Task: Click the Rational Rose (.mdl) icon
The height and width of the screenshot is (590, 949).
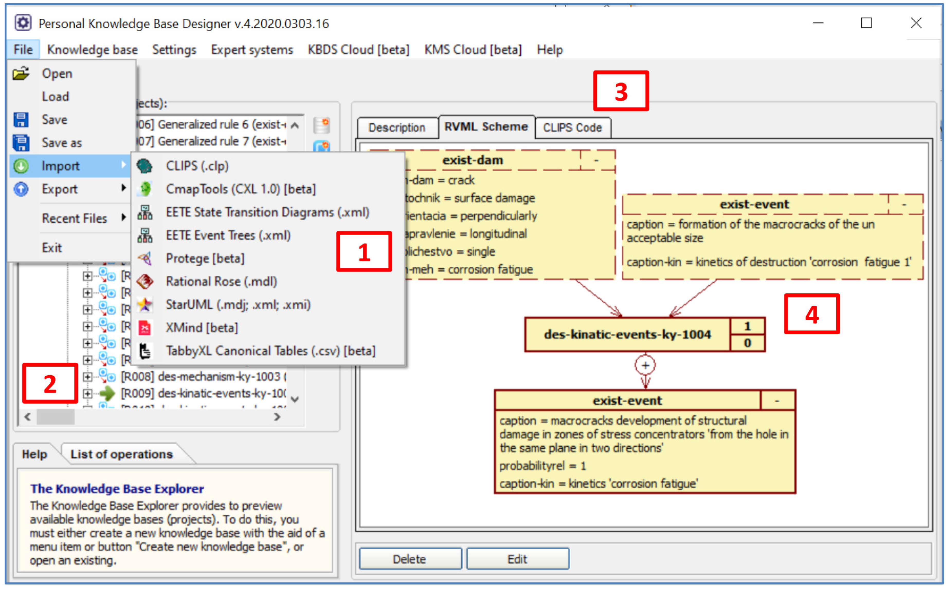Action: [x=145, y=282]
